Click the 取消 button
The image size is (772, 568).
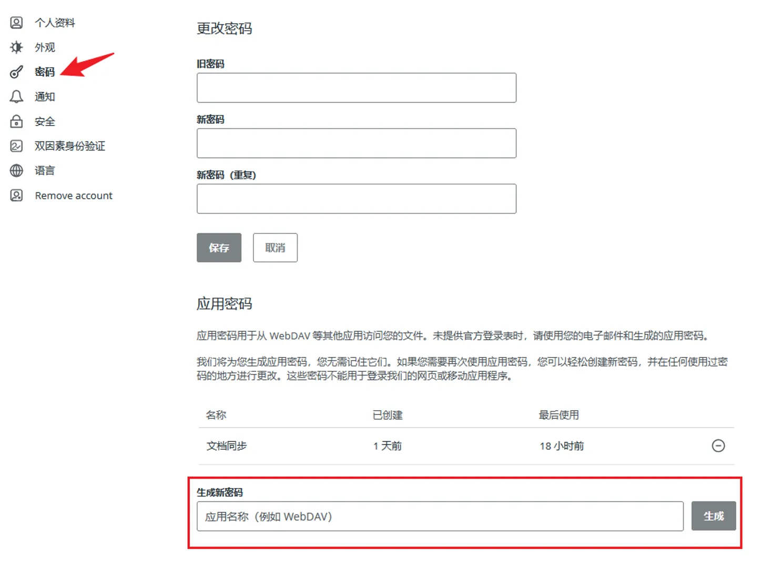click(275, 248)
